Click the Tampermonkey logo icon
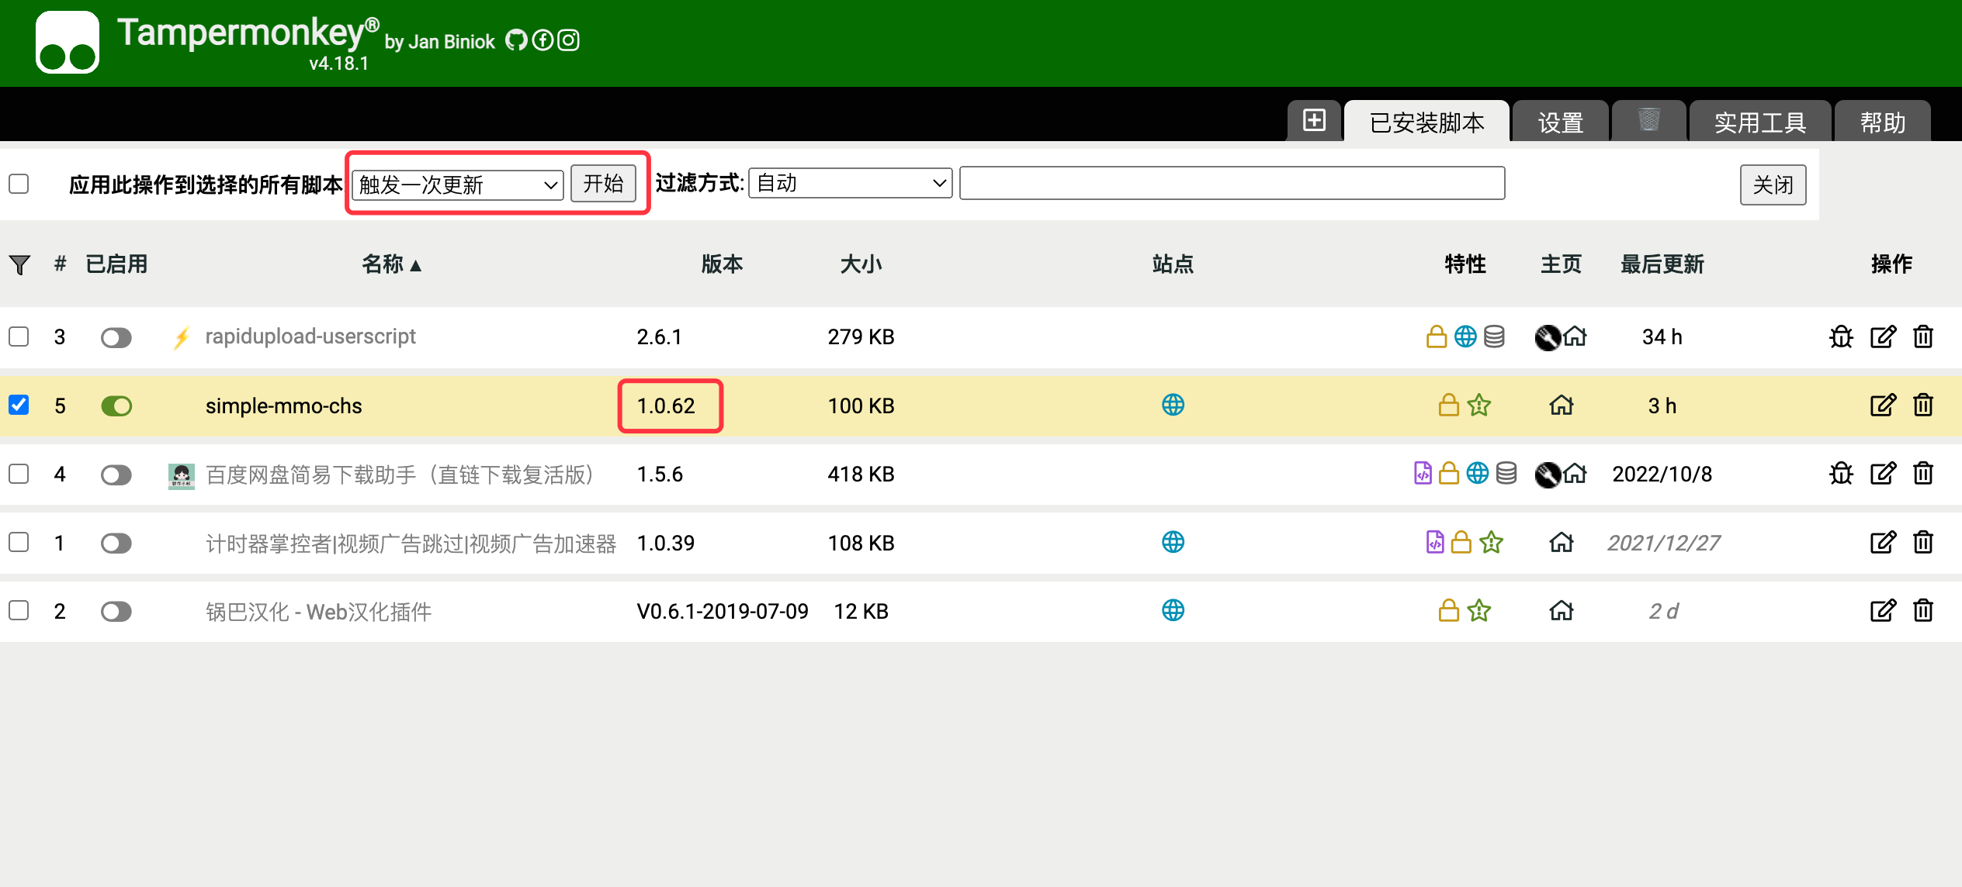This screenshot has width=1962, height=887. pyautogui.click(x=68, y=42)
